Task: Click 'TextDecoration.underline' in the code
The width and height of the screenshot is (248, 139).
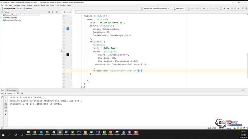Action: 129,64
